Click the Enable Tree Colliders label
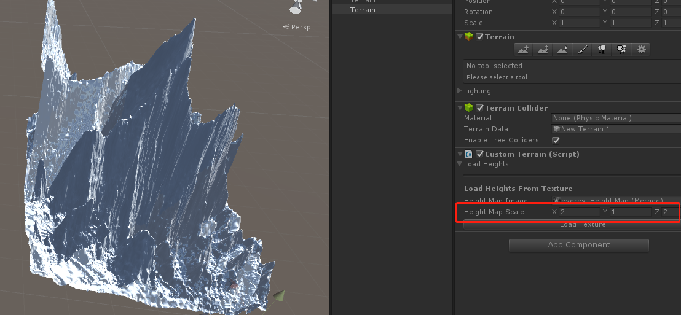The image size is (681, 315). [x=501, y=140]
